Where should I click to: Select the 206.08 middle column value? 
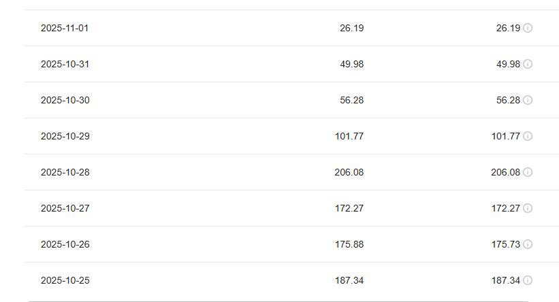pos(349,172)
